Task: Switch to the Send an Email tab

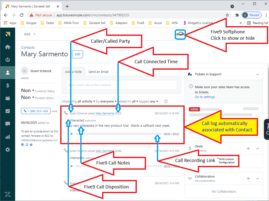Action: point(99,71)
